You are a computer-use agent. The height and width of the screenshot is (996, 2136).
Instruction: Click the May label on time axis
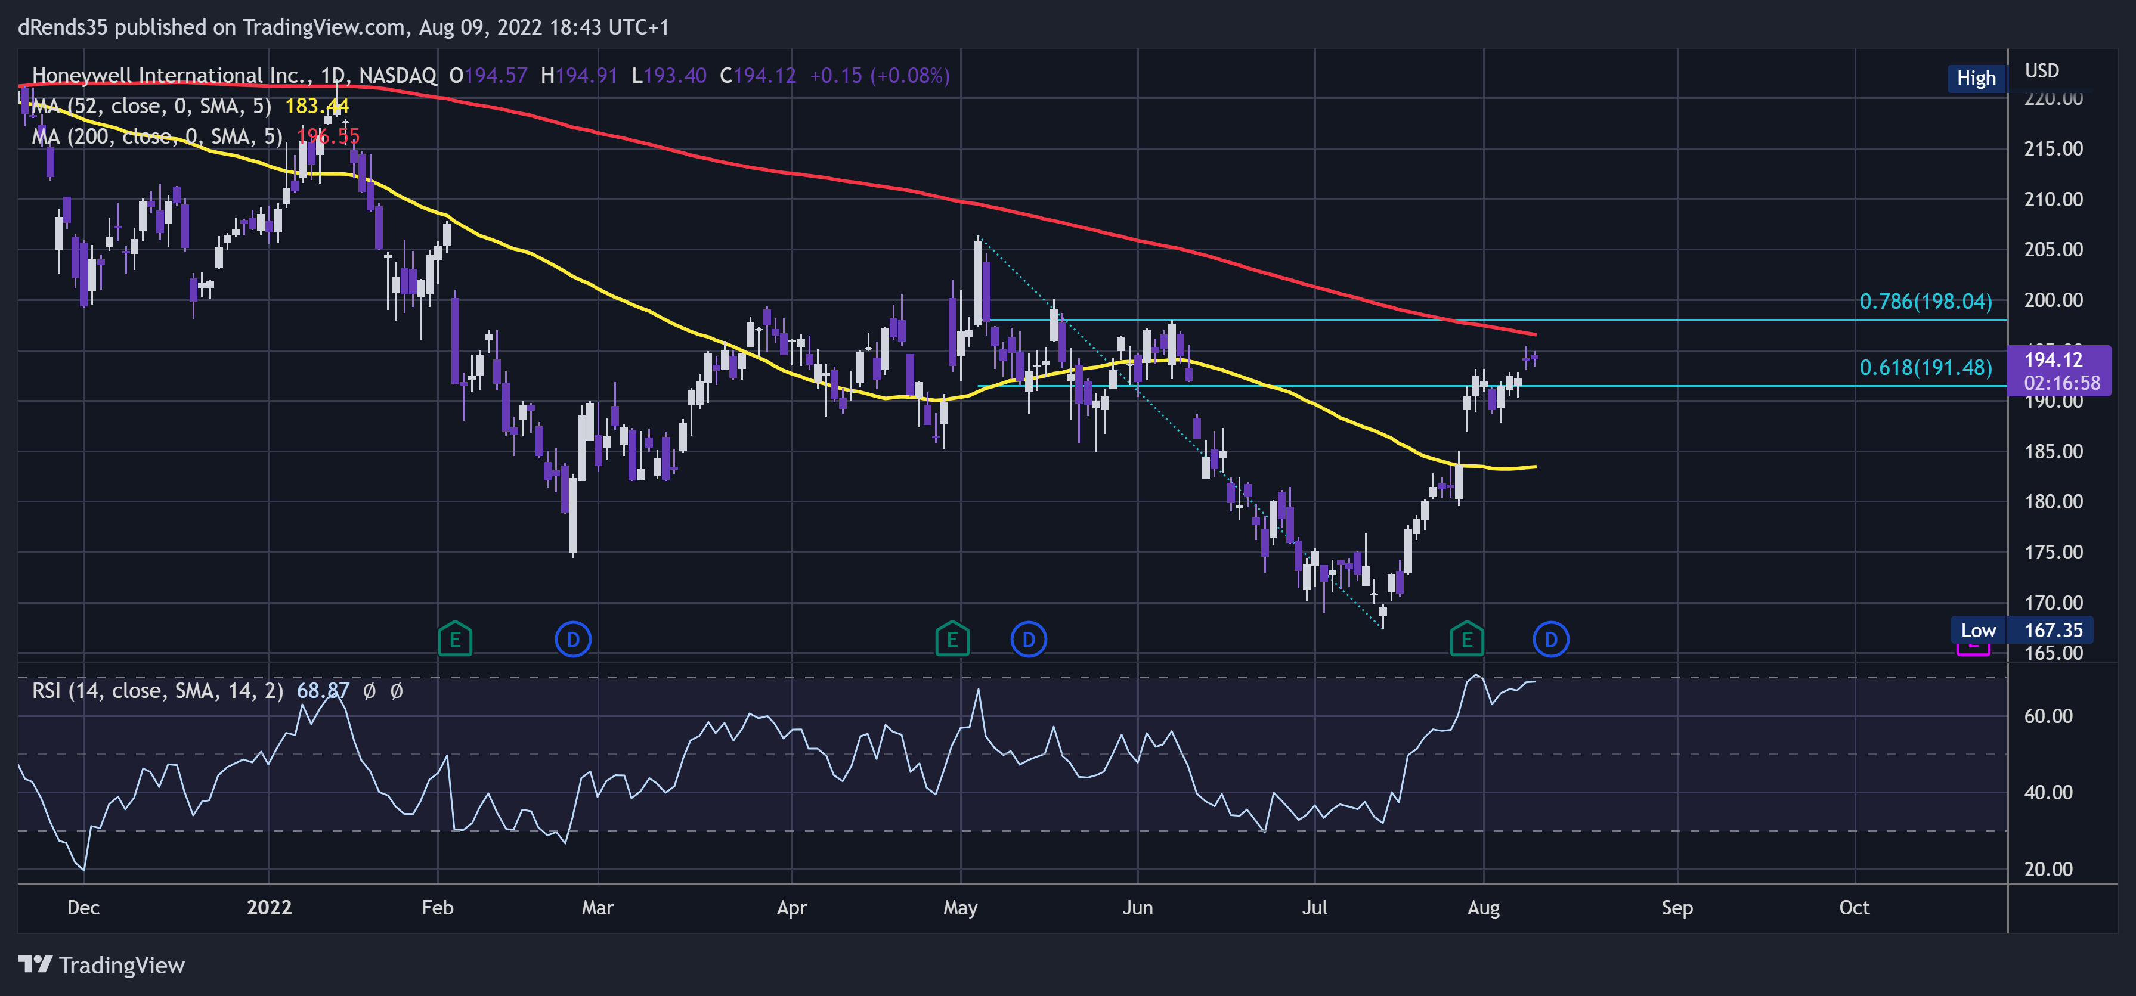coord(960,907)
